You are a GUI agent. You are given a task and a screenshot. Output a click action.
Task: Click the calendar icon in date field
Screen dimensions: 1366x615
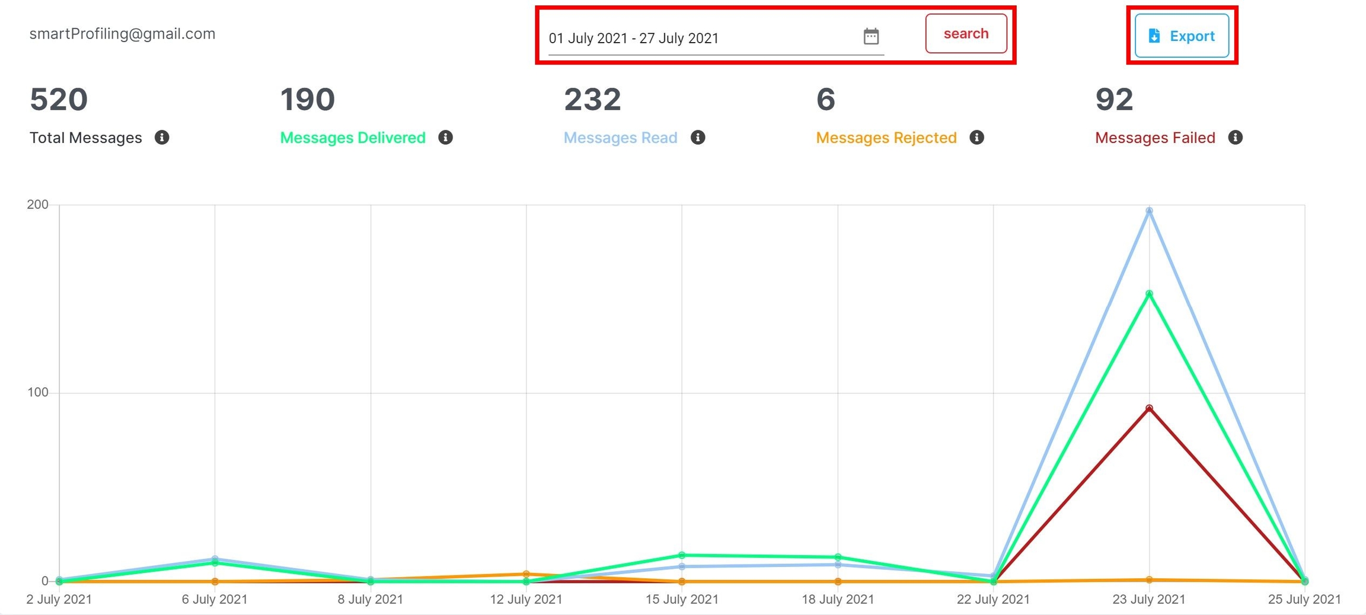coord(870,37)
